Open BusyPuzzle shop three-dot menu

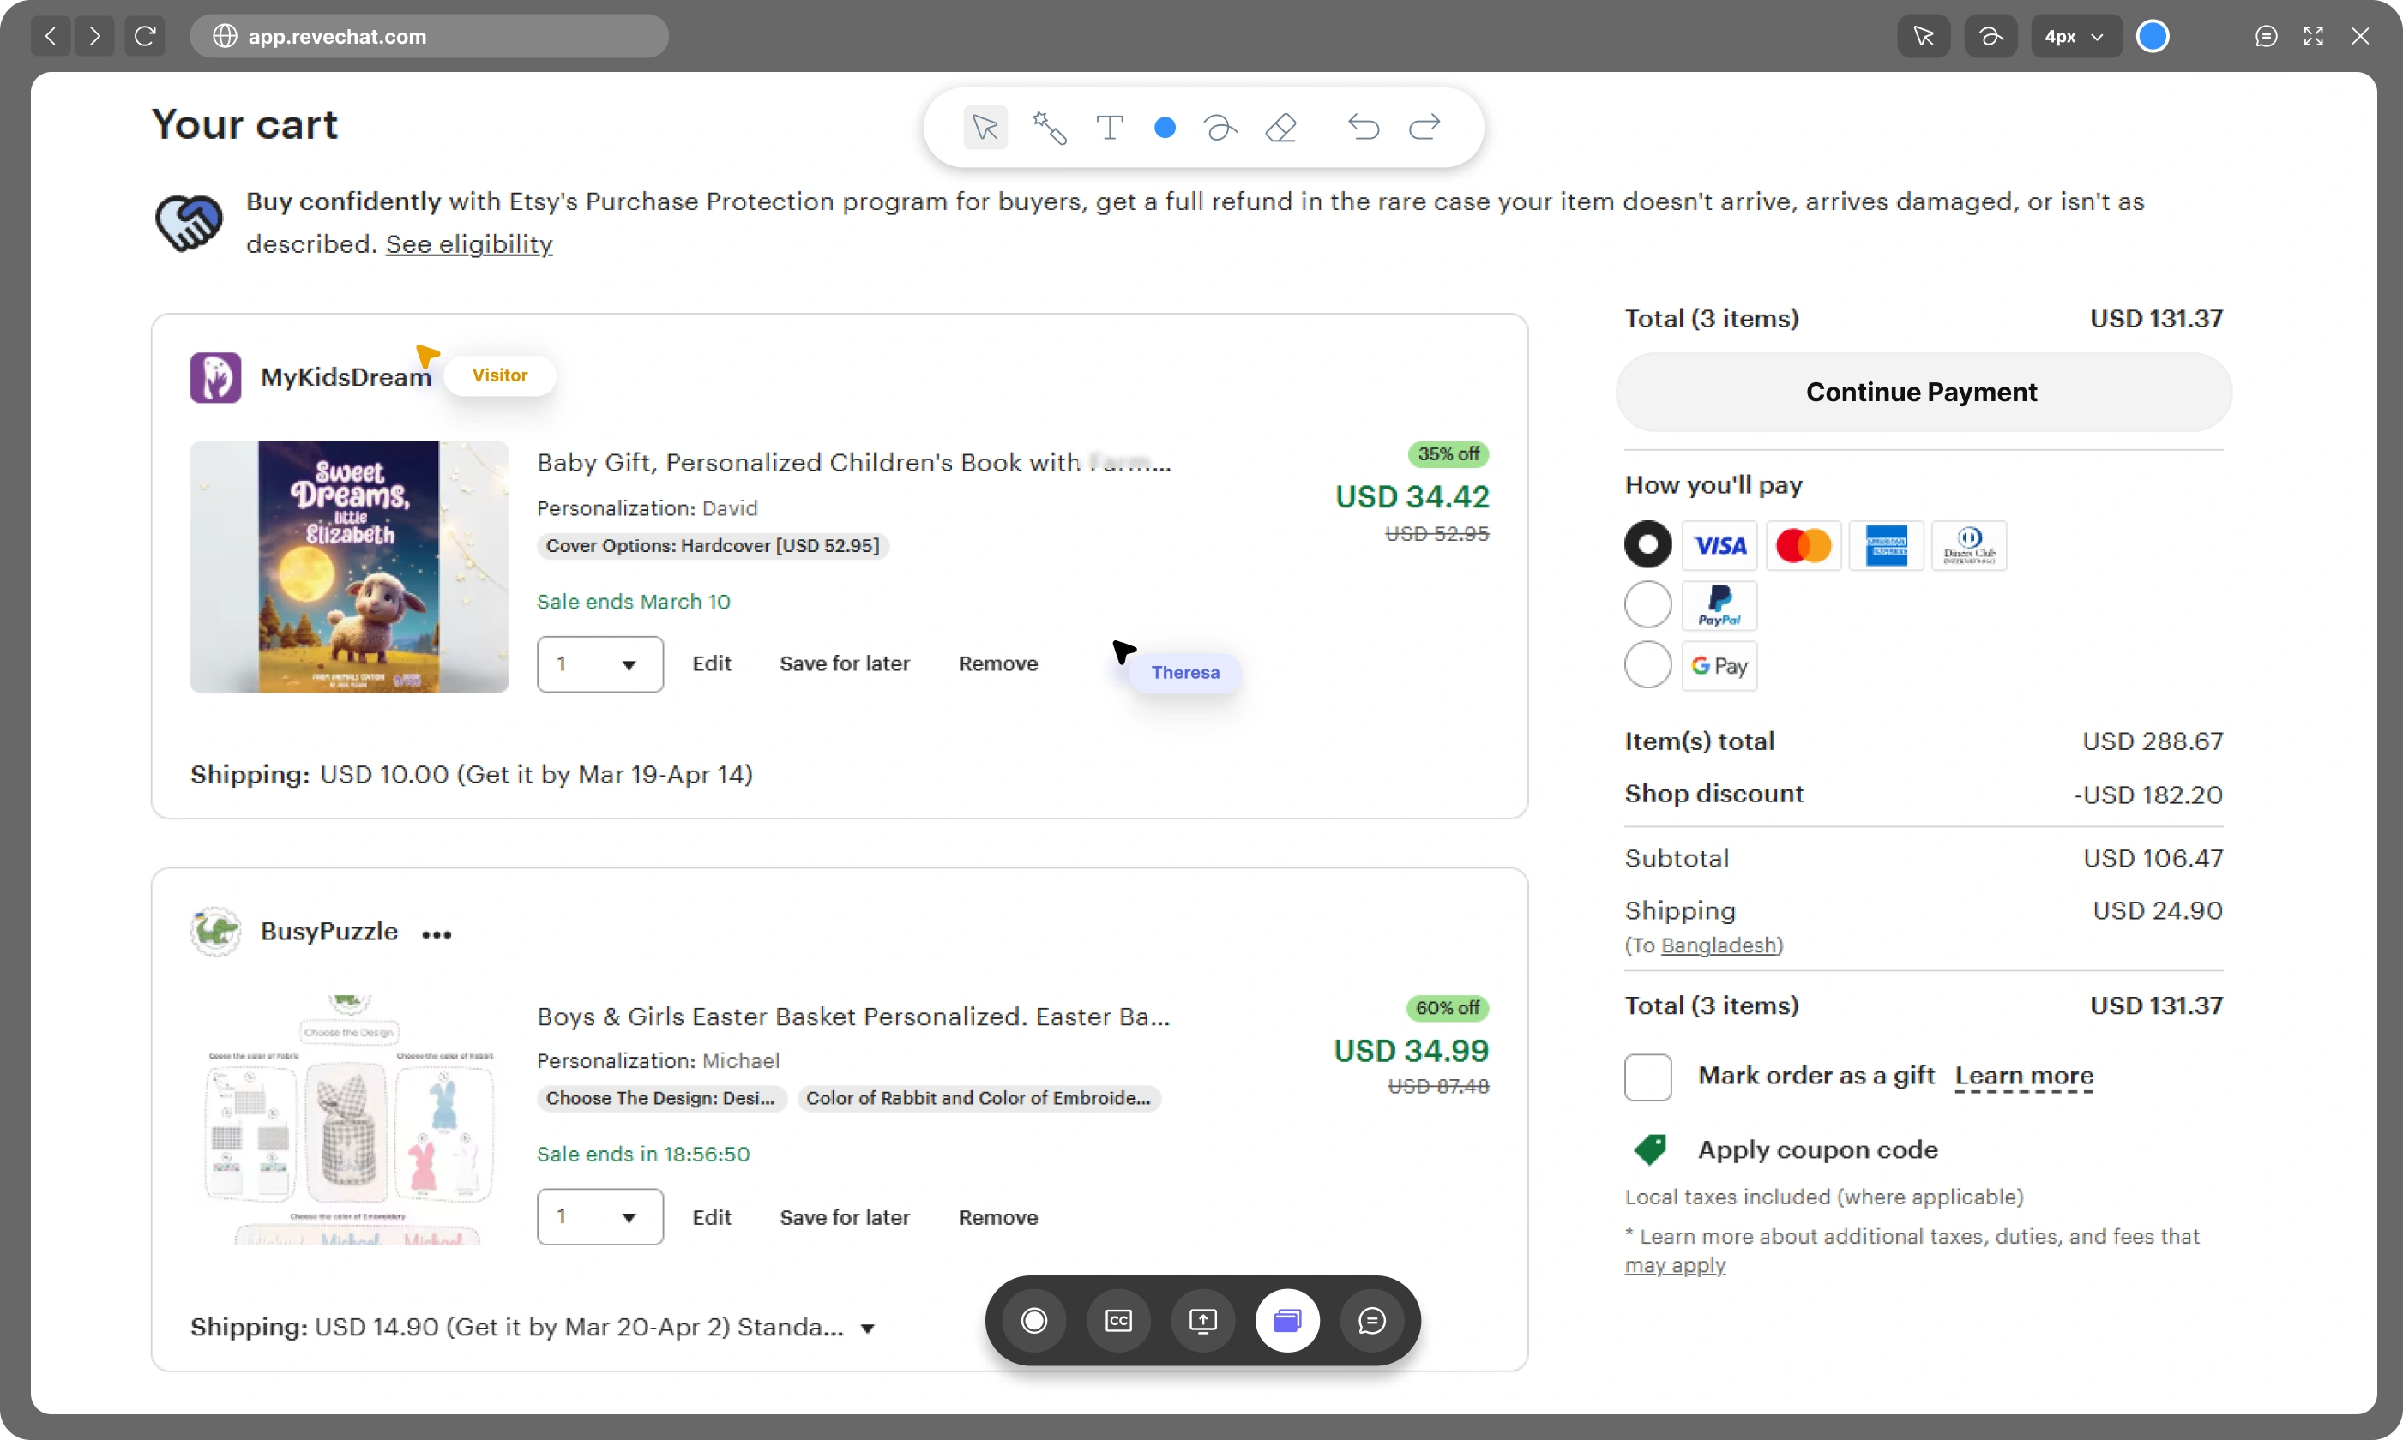(x=437, y=934)
